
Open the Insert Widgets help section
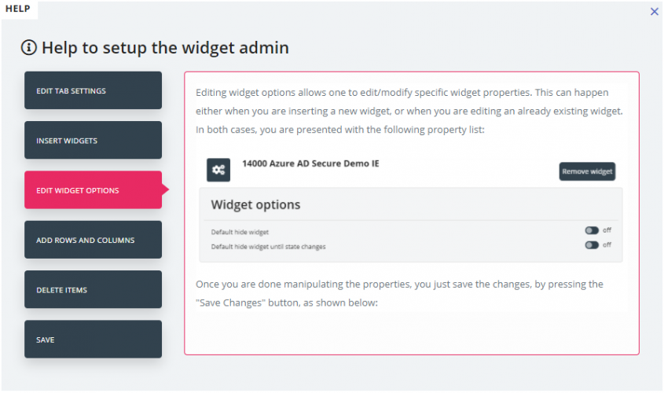point(93,140)
